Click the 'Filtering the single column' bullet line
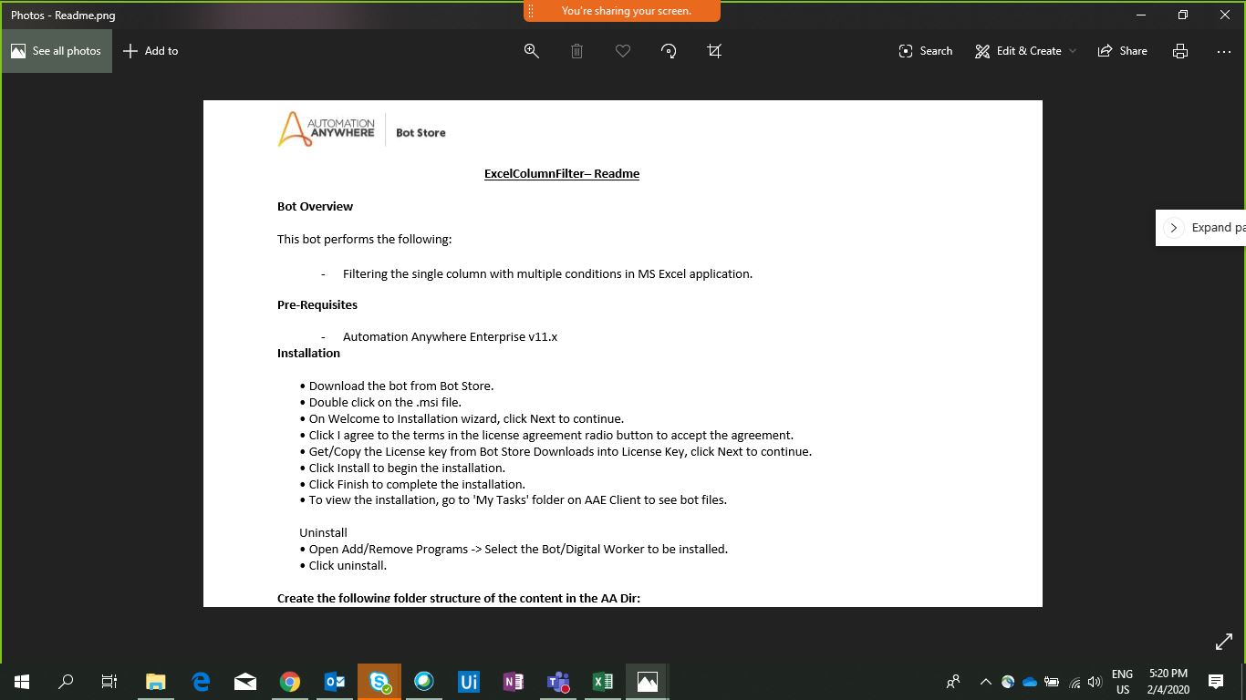 547,273
